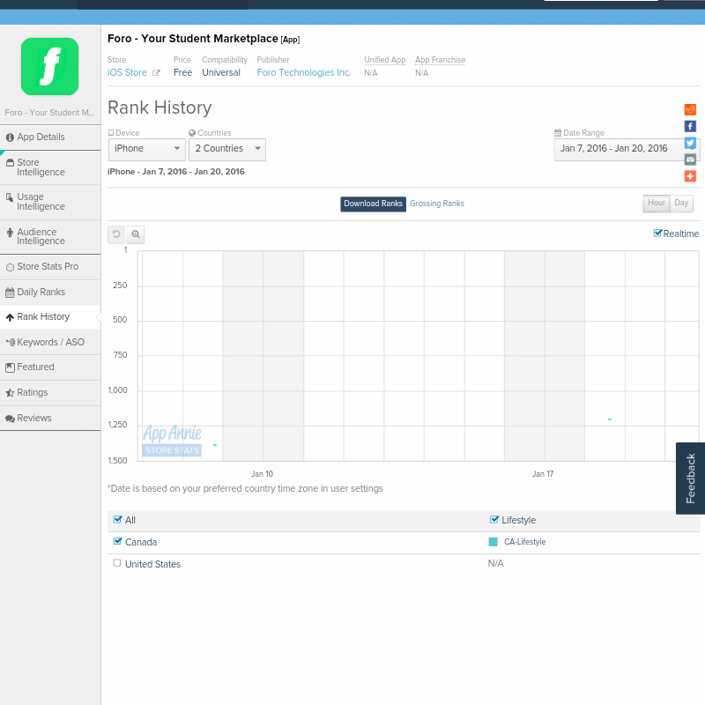Reset chart zoom with the undo icon
Viewport: 705px width, 705px height.
(x=116, y=234)
